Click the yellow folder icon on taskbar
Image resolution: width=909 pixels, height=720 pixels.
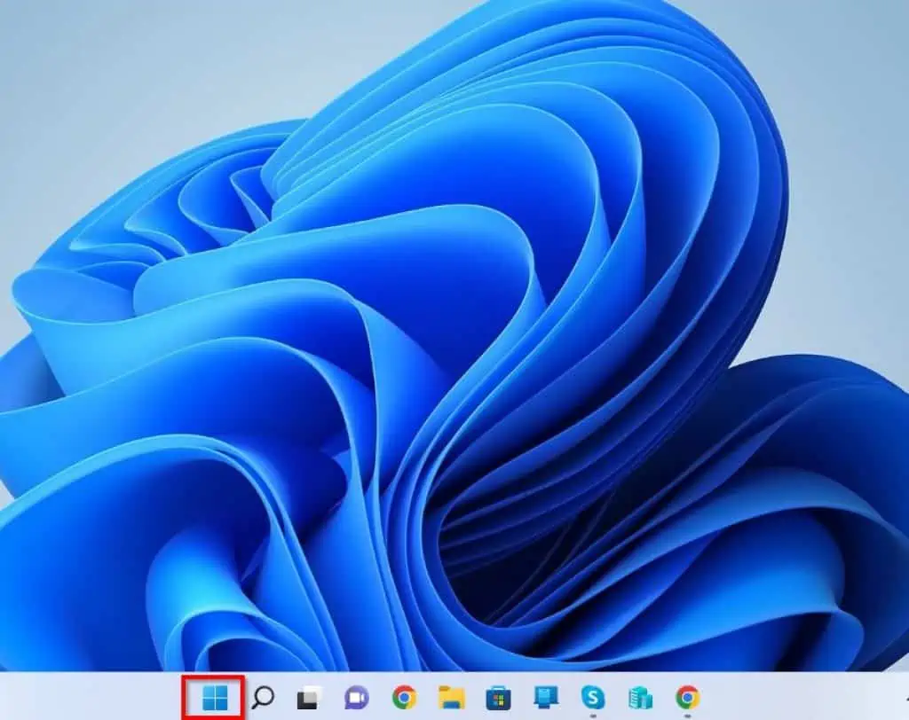pos(452,696)
